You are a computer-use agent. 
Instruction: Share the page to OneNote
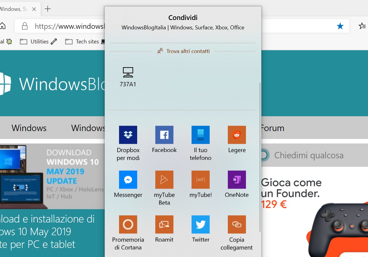point(237,184)
